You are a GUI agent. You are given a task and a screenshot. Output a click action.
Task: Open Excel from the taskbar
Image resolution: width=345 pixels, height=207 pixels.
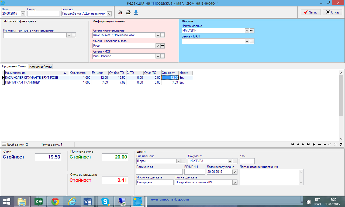(x=39, y=202)
